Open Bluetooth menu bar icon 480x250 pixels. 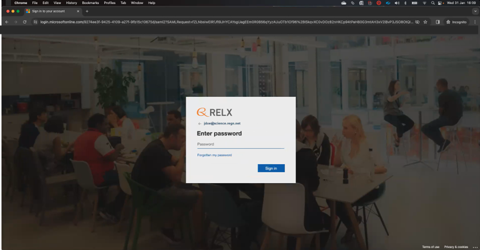point(405,3)
